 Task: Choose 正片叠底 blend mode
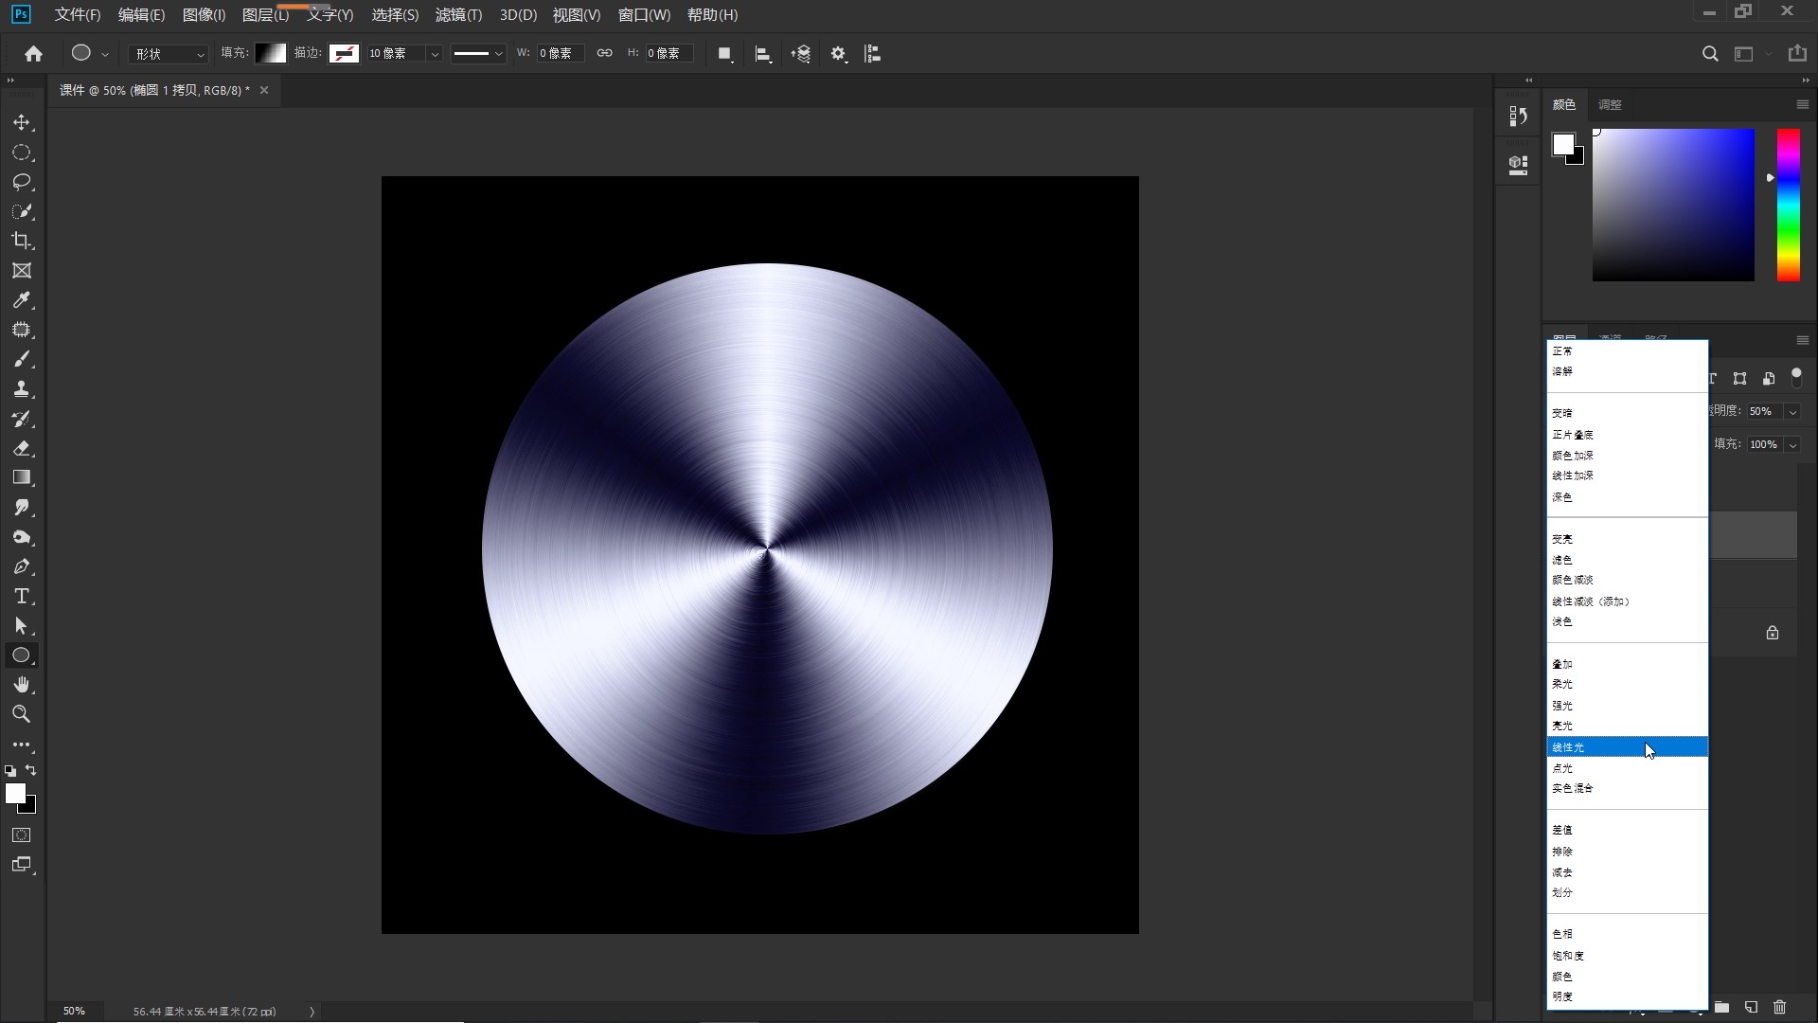point(1628,435)
